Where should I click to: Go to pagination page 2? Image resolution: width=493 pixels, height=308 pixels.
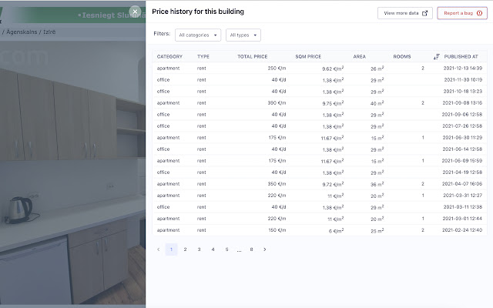pos(185,249)
